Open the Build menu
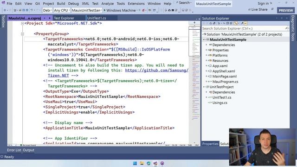Screen dimensions: 297x167 [x=61, y=3]
